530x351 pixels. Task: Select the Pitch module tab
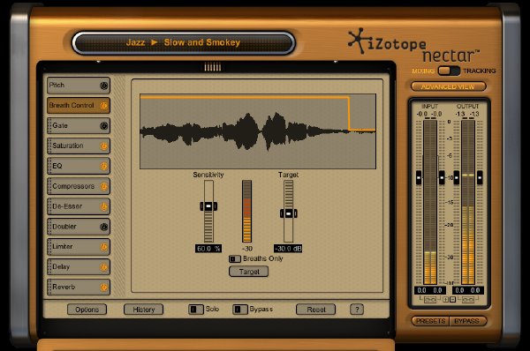[x=79, y=86]
